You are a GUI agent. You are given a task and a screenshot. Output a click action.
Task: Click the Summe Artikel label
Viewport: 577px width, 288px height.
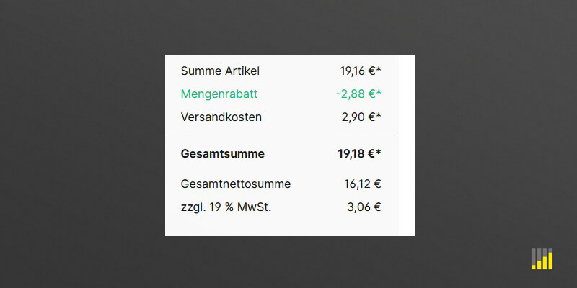point(220,71)
